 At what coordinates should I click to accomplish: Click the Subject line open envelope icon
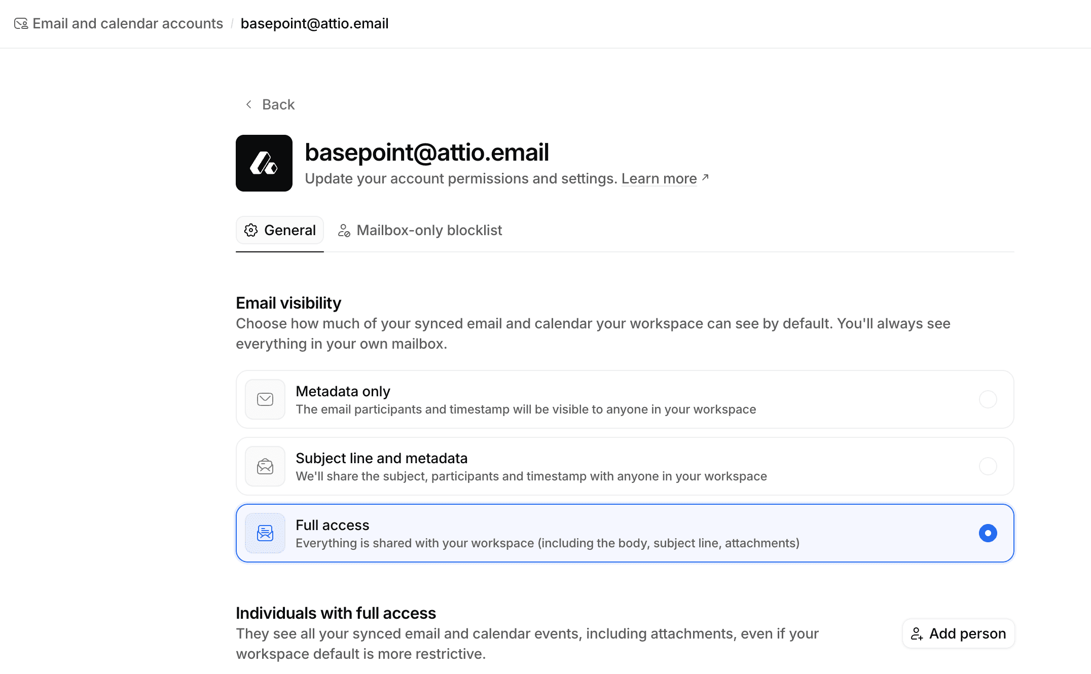pyautogui.click(x=265, y=466)
